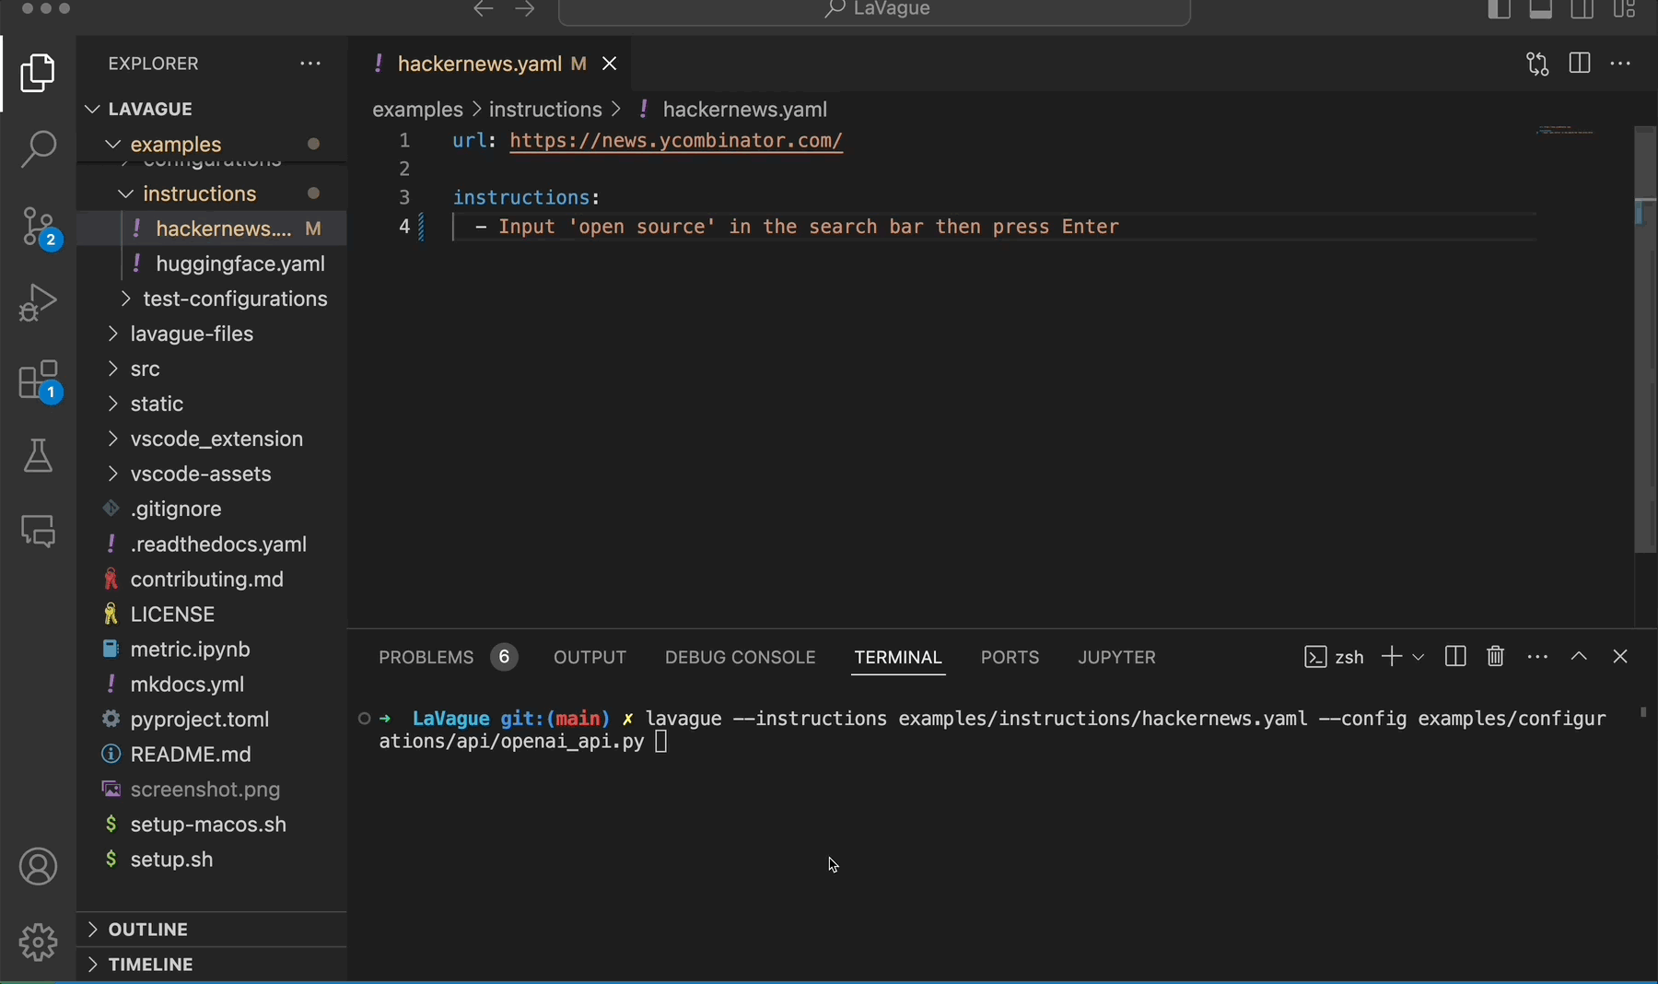The width and height of the screenshot is (1658, 984).
Task: Click the LaVague command center search box
Action: pyautogui.click(x=874, y=10)
